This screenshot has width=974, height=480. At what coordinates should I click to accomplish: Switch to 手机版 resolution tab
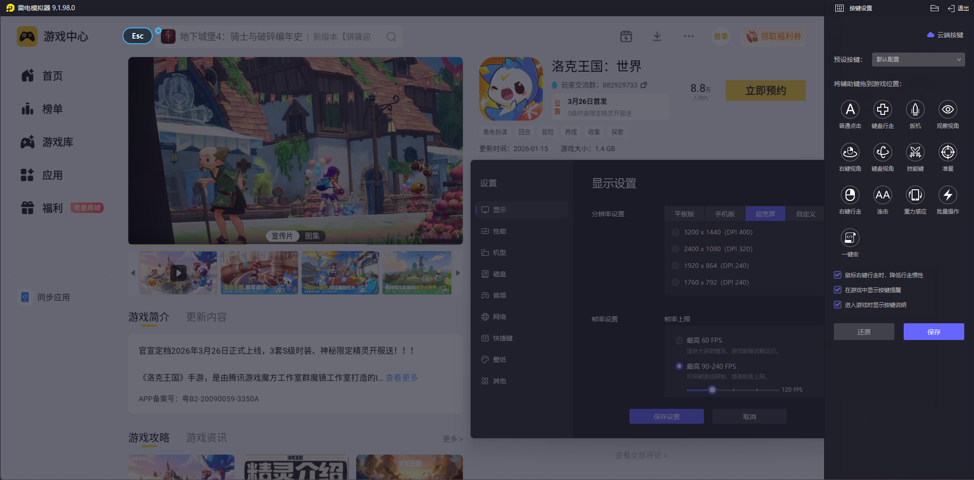(x=725, y=214)
